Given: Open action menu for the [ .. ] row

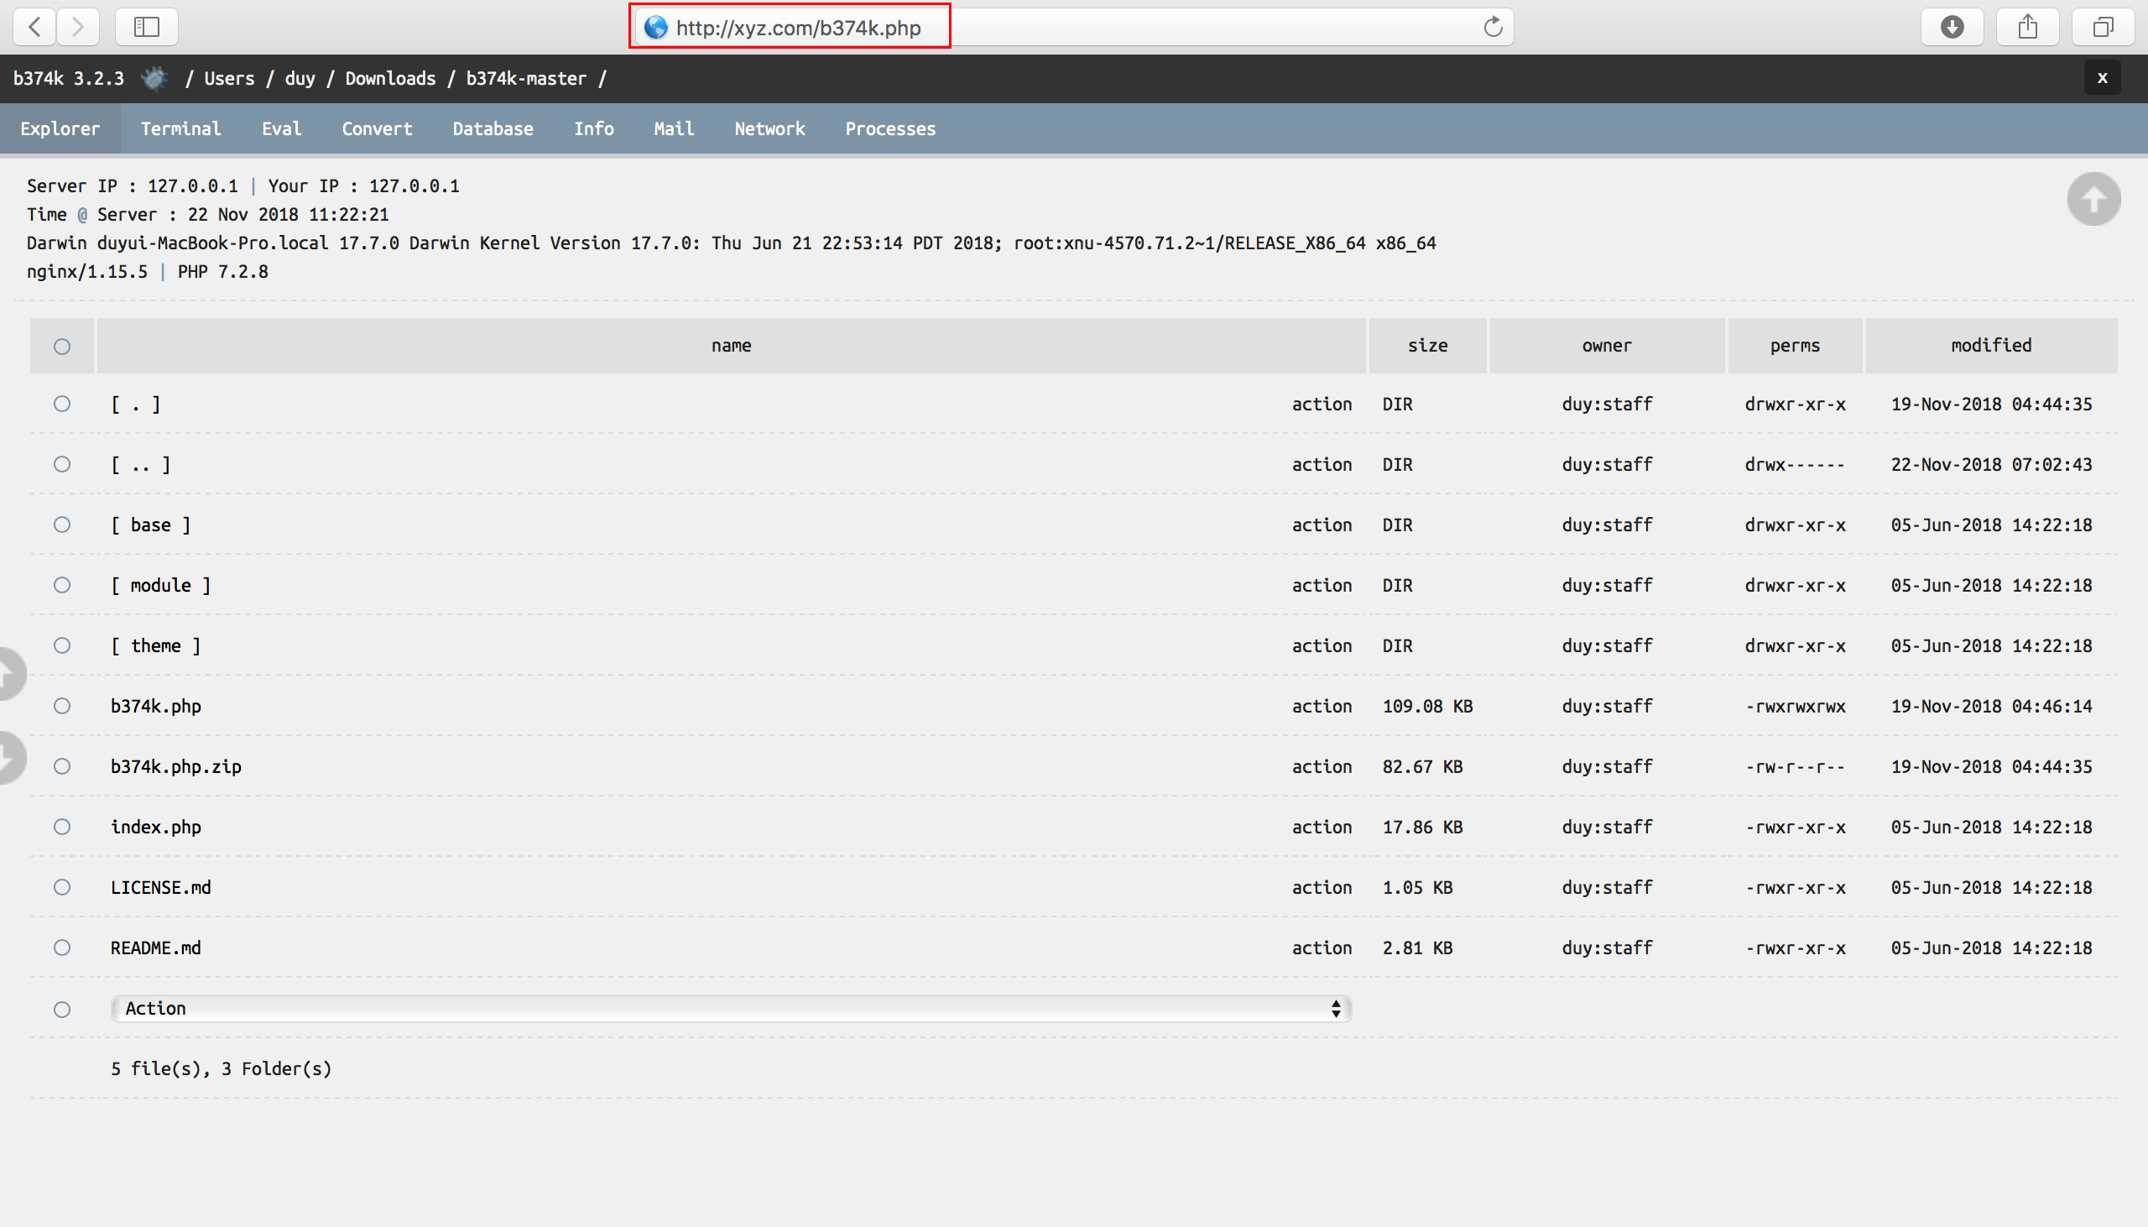Looking at the screenshot, I should 1322,465.
